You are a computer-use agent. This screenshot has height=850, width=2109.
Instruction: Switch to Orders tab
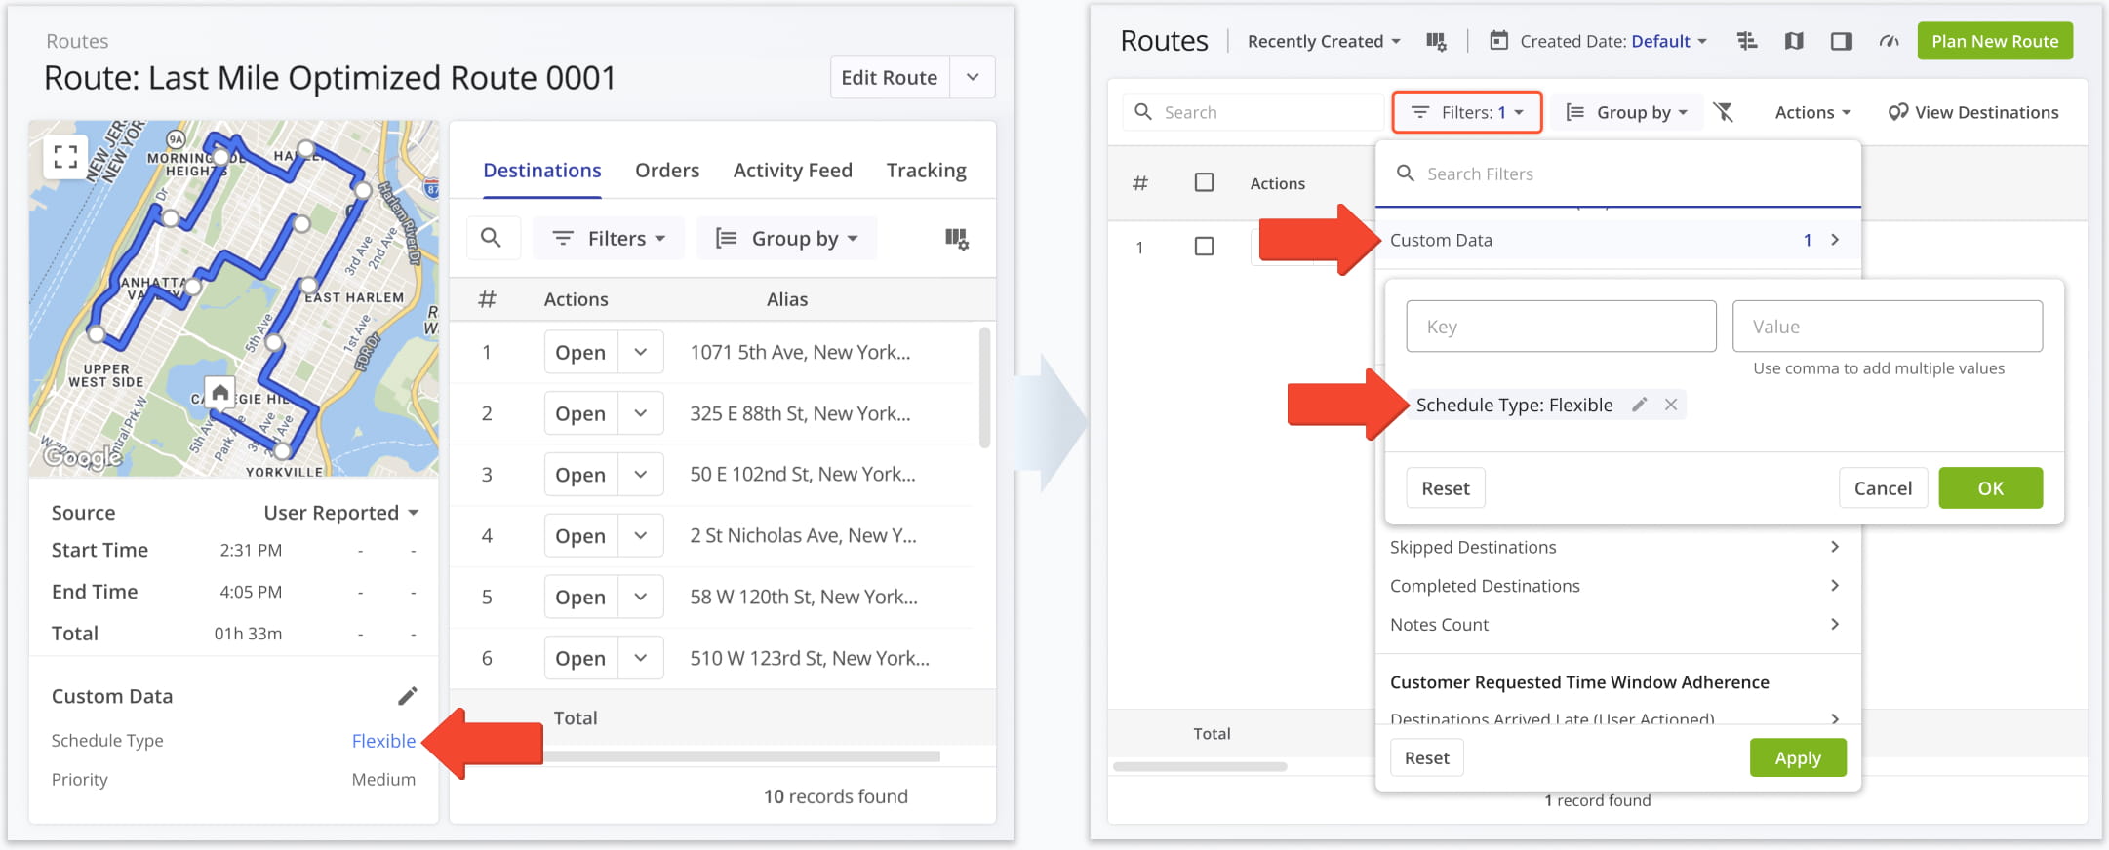point(667,171)
